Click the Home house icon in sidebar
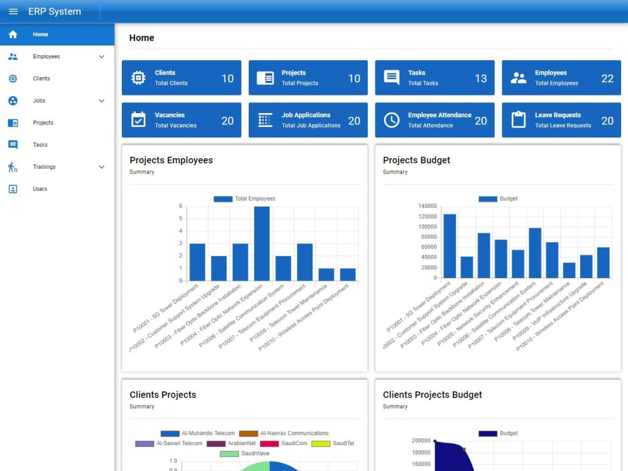Screen dimensions: 628x471 click(x=13, y=35)
